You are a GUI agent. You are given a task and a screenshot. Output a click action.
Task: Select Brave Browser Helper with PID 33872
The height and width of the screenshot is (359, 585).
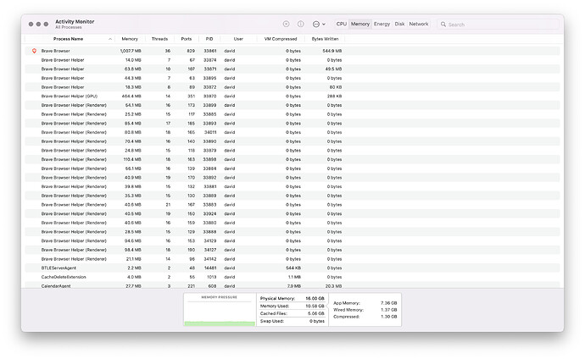[x=292, y=86]
